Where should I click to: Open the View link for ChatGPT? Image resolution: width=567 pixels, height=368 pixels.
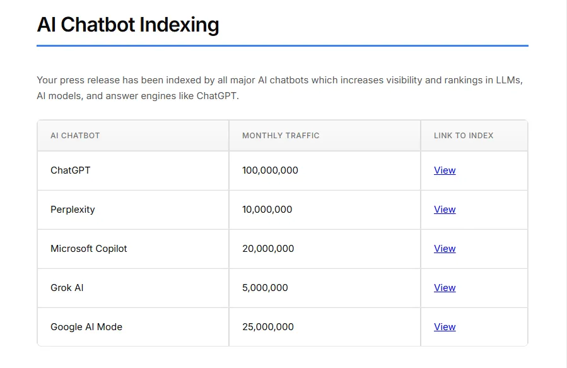point(445,170)
